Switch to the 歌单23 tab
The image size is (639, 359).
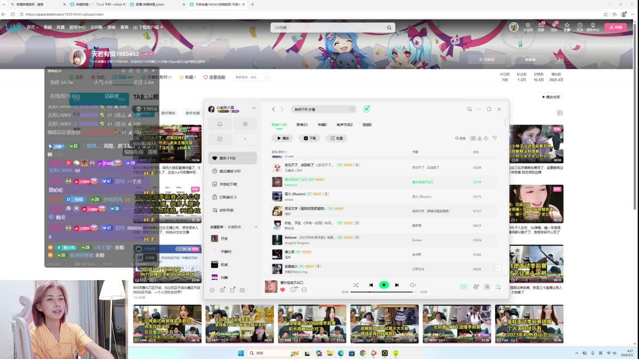click(302, 125)
